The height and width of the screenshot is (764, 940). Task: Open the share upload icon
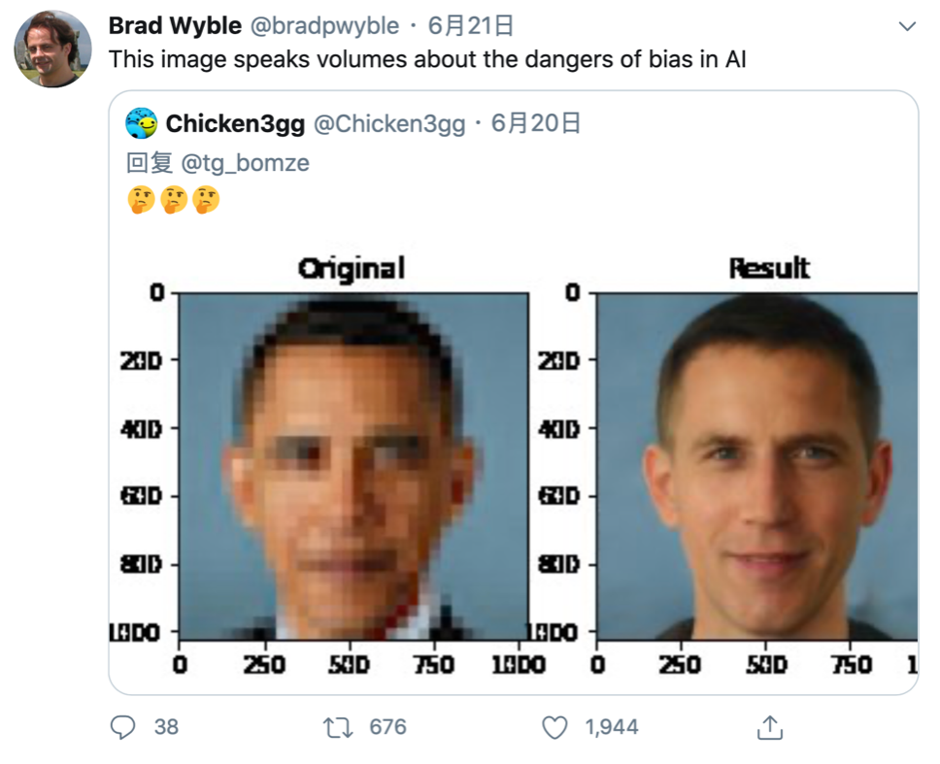point(770,727)
